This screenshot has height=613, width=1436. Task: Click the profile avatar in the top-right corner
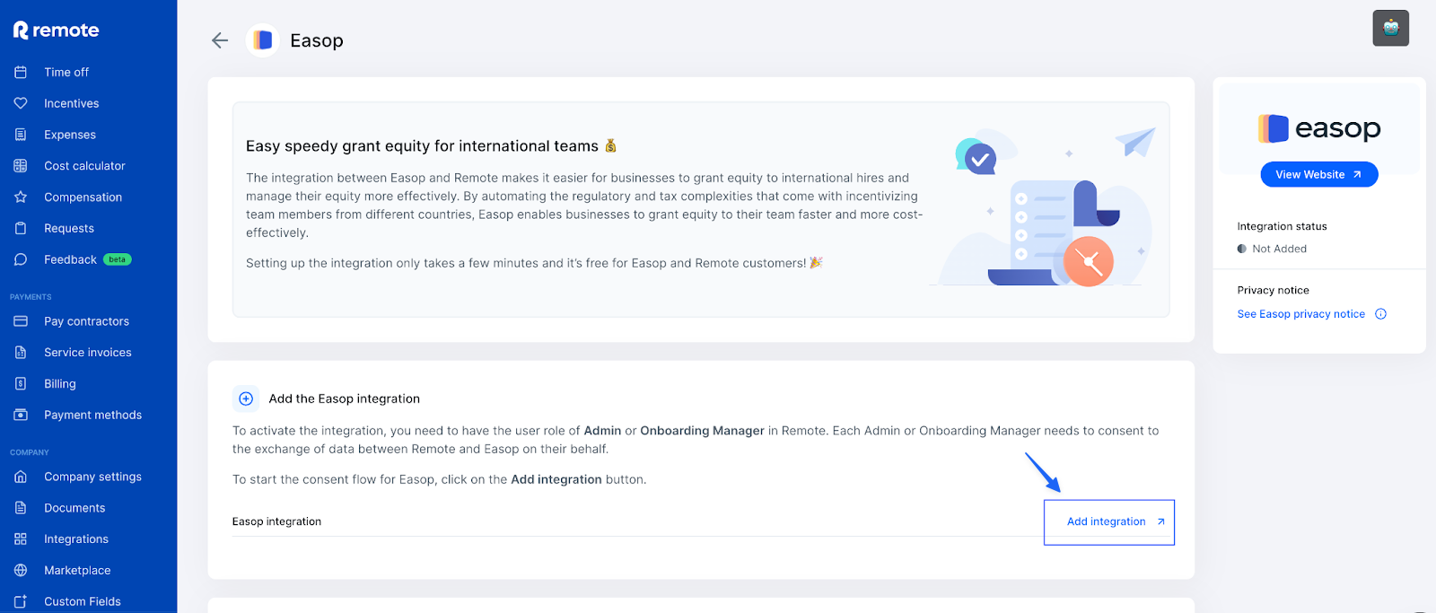pyautogui.click(x=1389, y=28)
